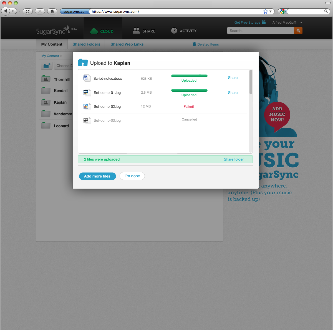Click the 12 MB file size text

point(146,106)
